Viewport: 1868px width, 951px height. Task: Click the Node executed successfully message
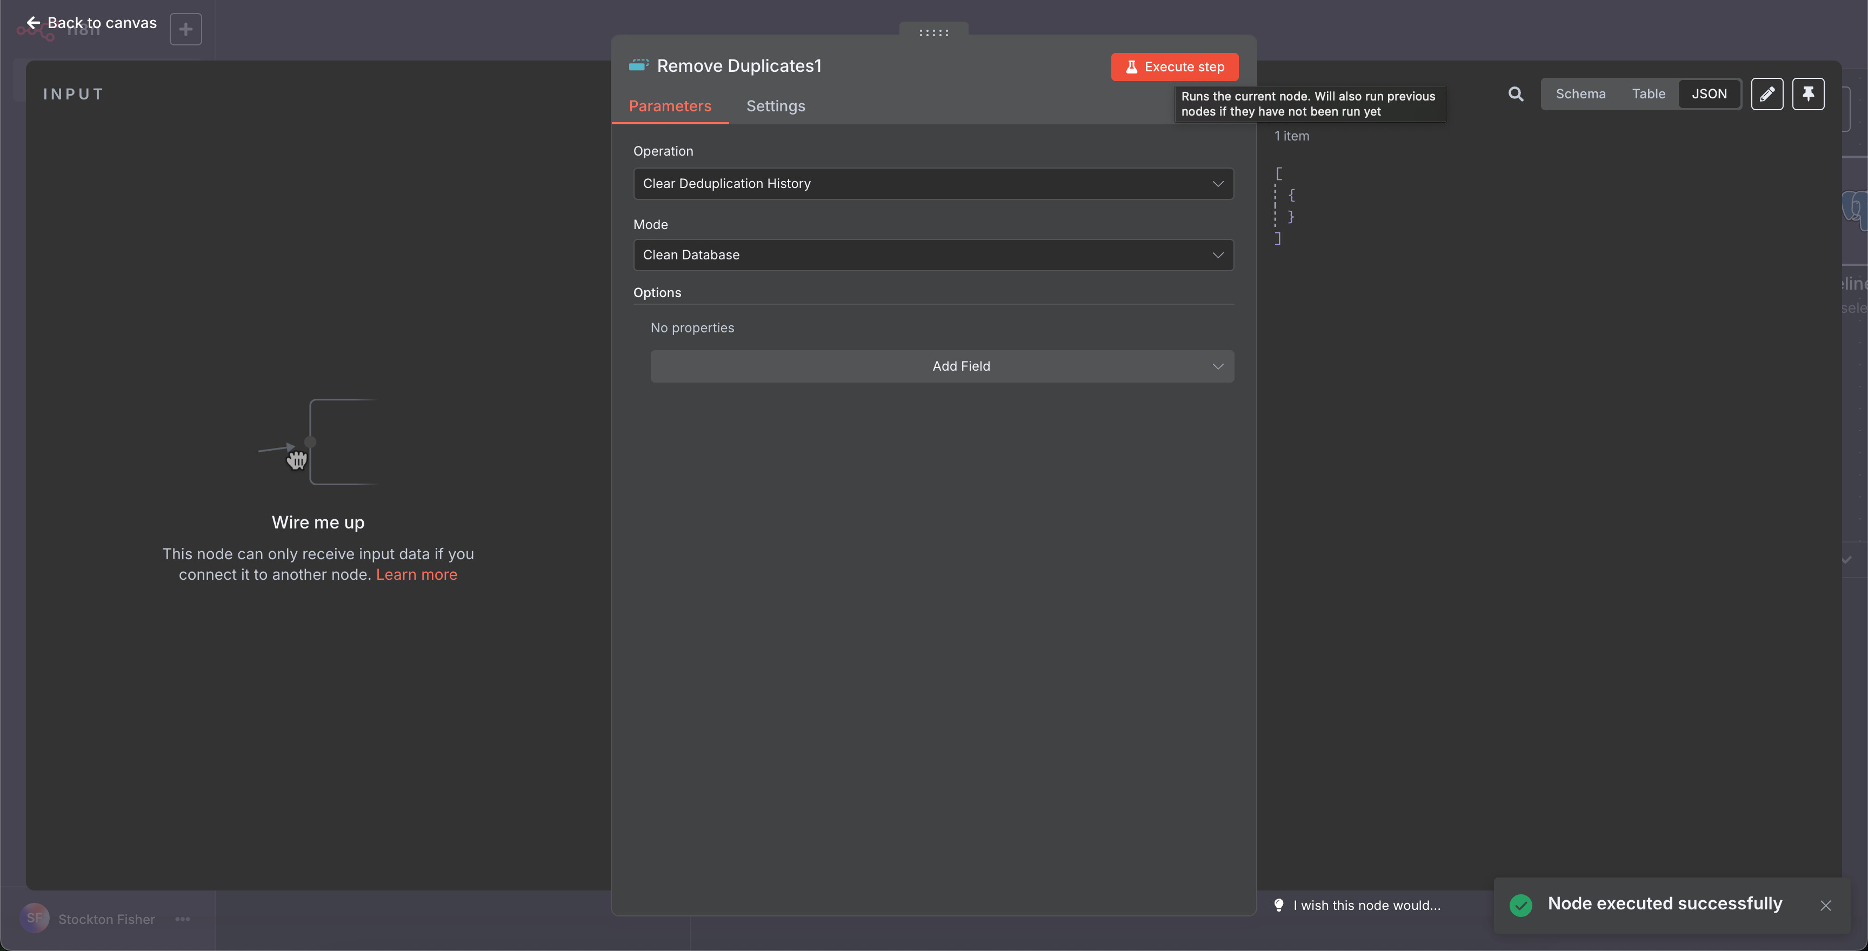(x=1665, y=904)
